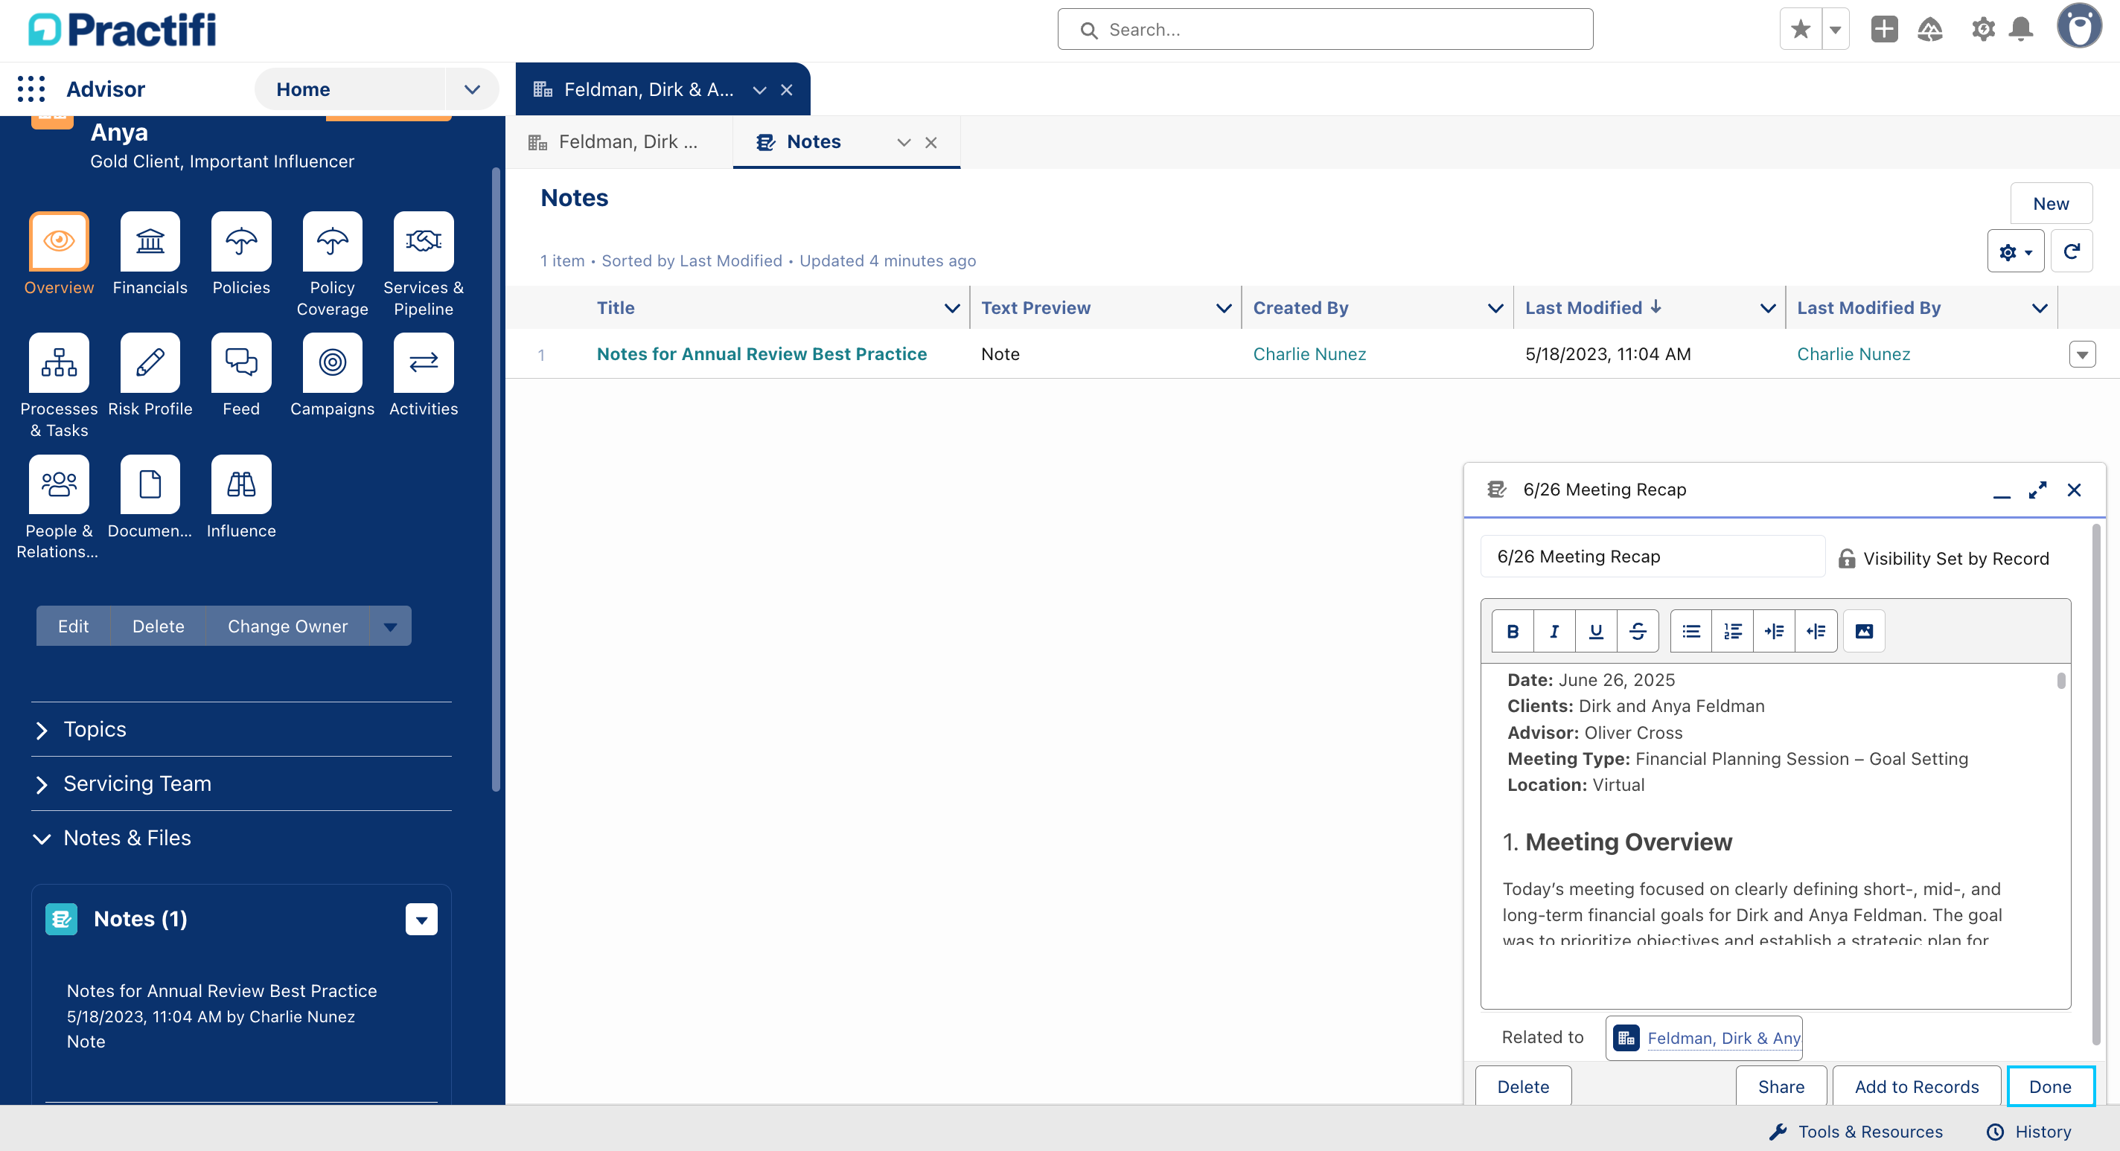Open the Documents page icon
This screenshot has width=2120, height=1151.
[x=150, y=484]
